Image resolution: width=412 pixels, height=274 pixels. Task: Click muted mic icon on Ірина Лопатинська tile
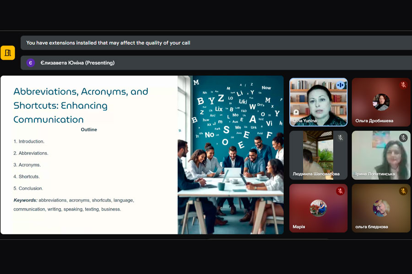pyautogui.click(x=403, y=138)
